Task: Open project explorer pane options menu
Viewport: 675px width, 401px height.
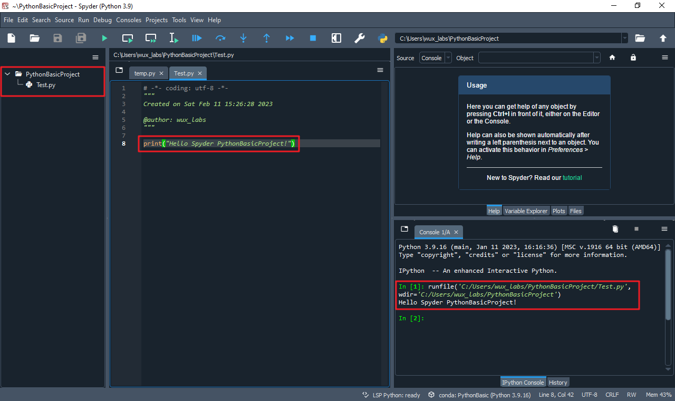Action: (95, 58)
